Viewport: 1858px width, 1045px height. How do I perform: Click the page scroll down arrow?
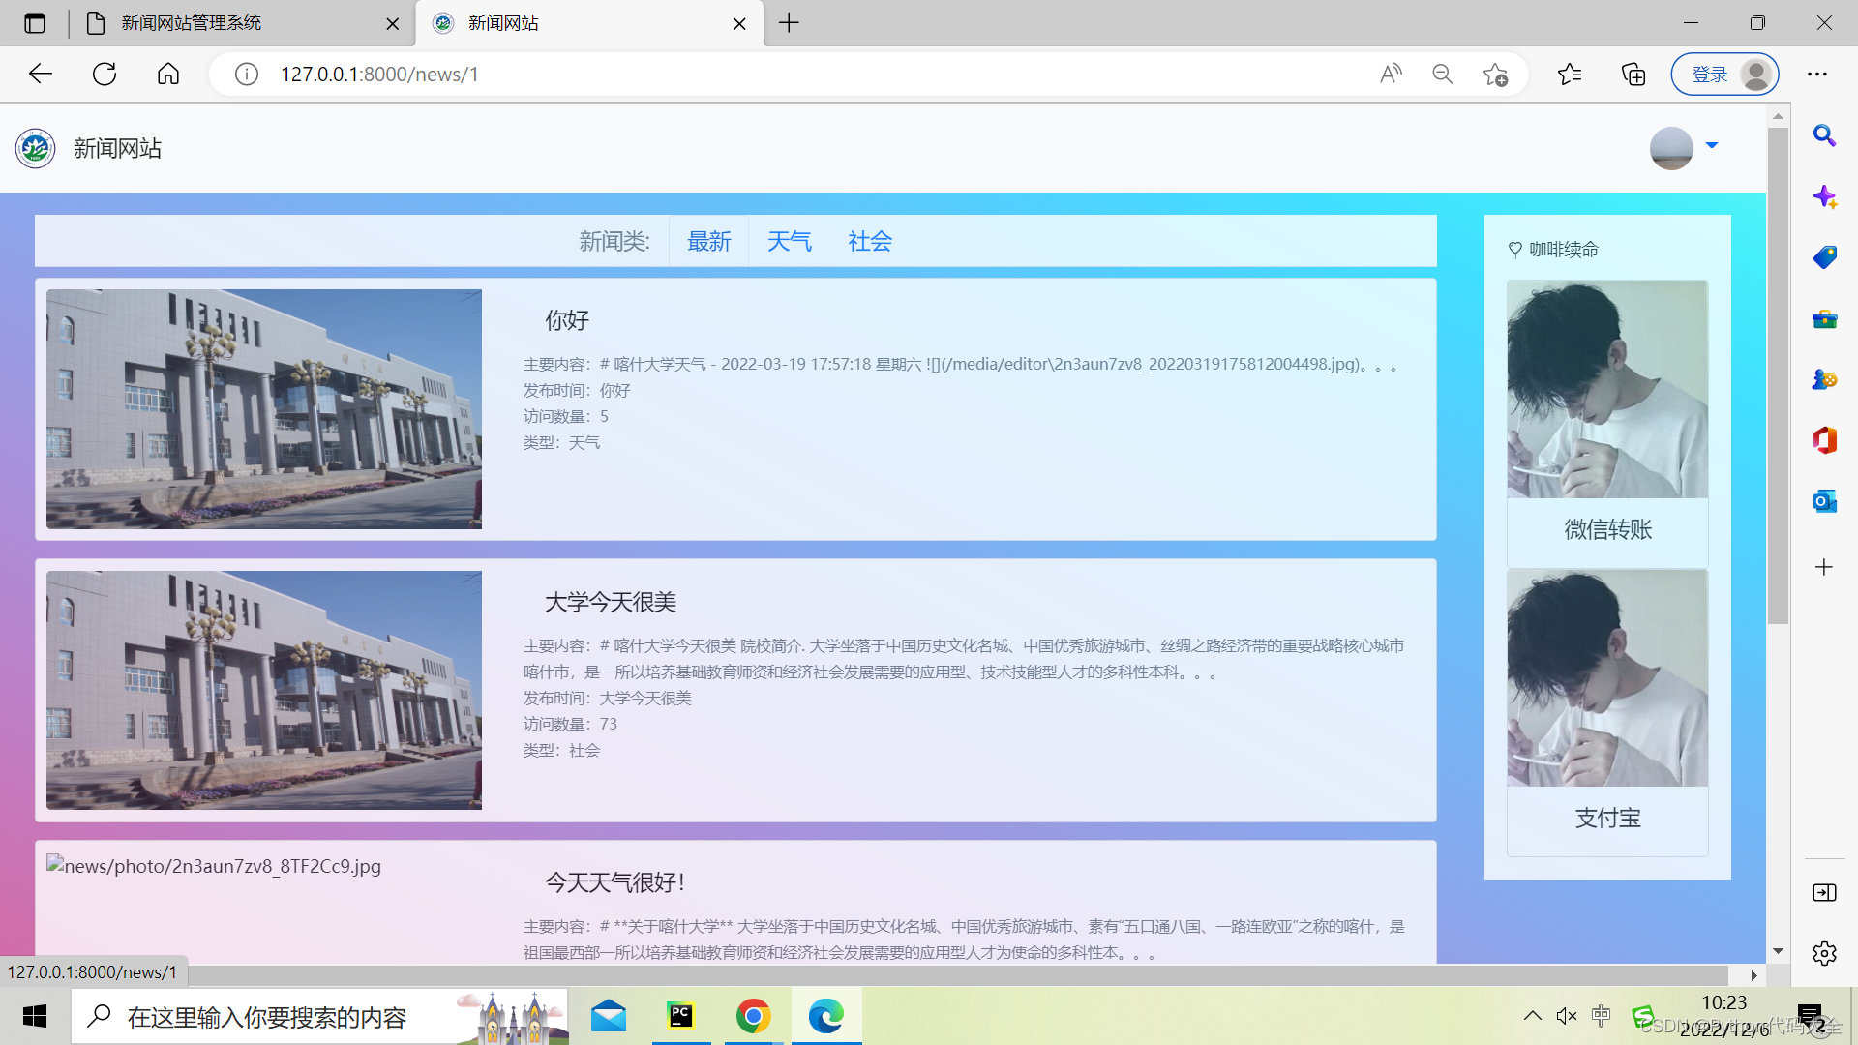coord(1778,952)
